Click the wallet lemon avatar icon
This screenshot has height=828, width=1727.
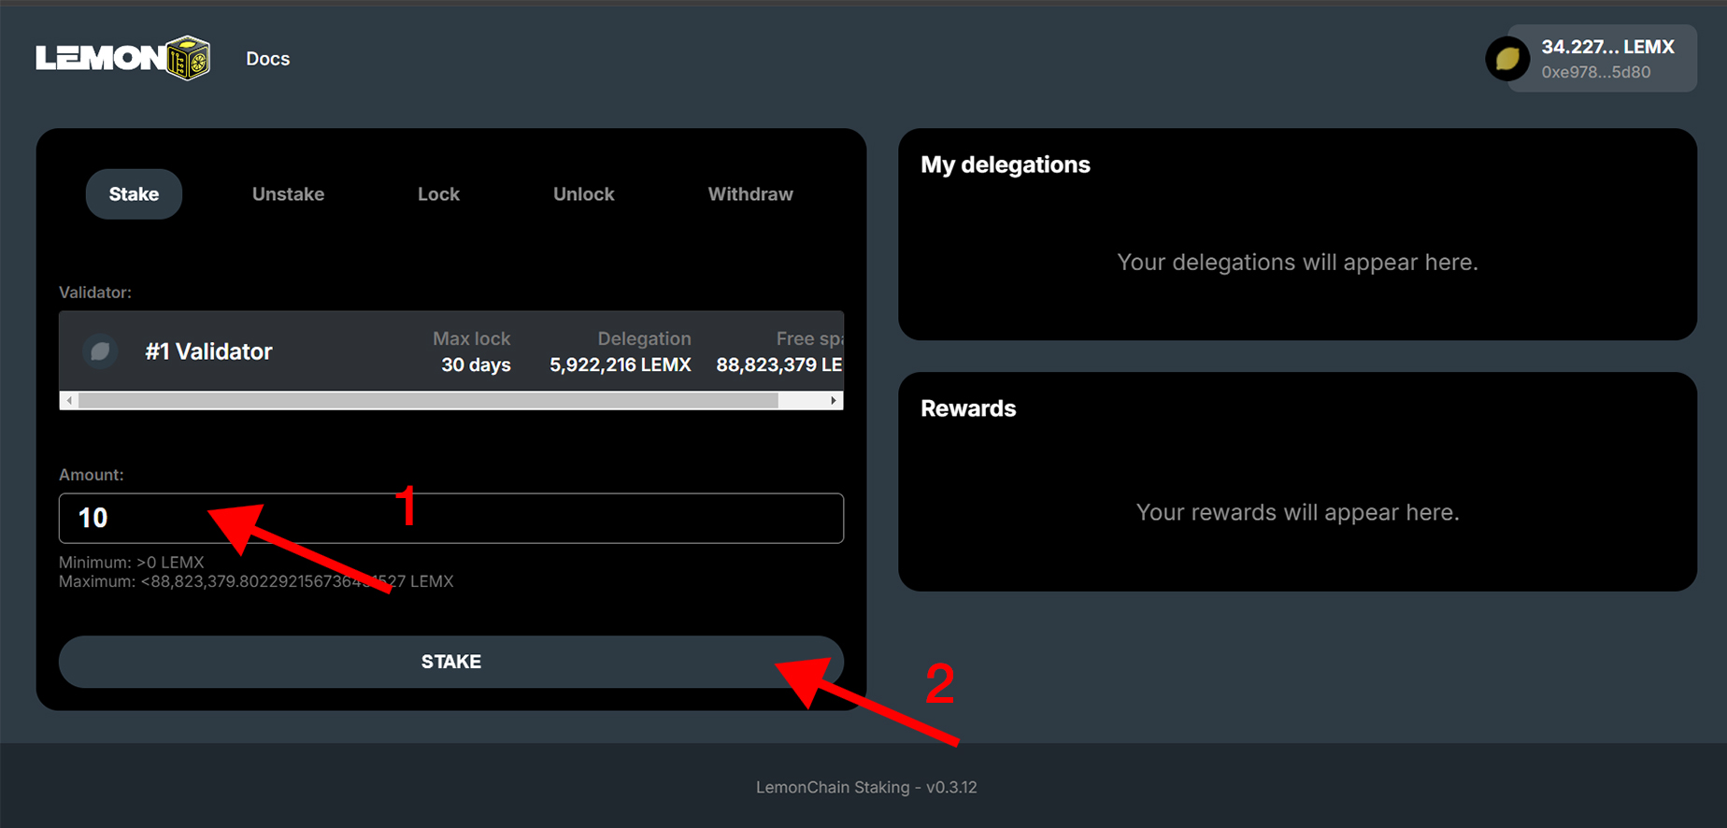(x=1507, y=59)
